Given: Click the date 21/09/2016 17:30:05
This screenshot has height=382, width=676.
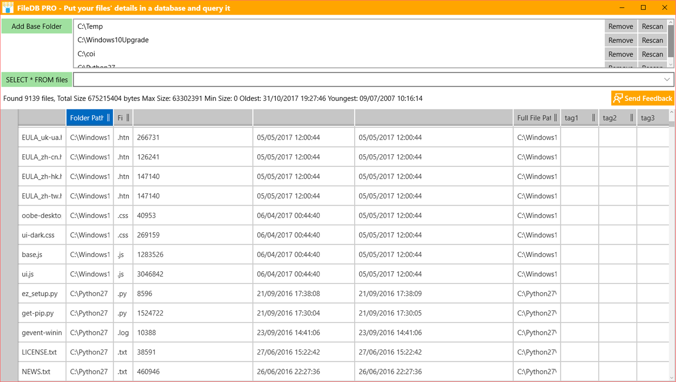Looking at the screenshot, I should pyautogui.click(x=390, y=313).
